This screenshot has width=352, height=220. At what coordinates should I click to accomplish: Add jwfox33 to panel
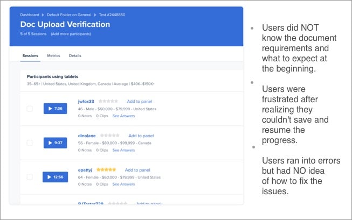coord(140,102)
